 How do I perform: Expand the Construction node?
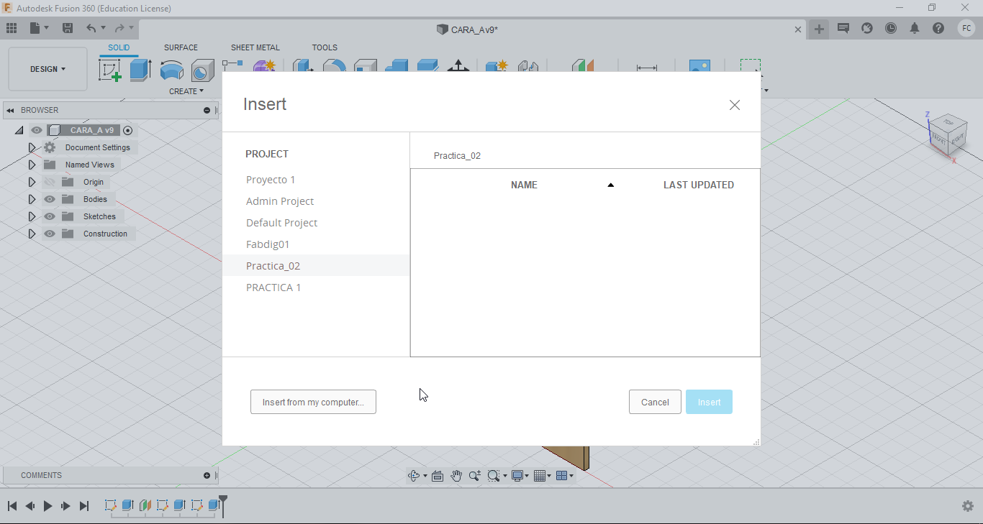pyautogui.click(x=32, y=234)
